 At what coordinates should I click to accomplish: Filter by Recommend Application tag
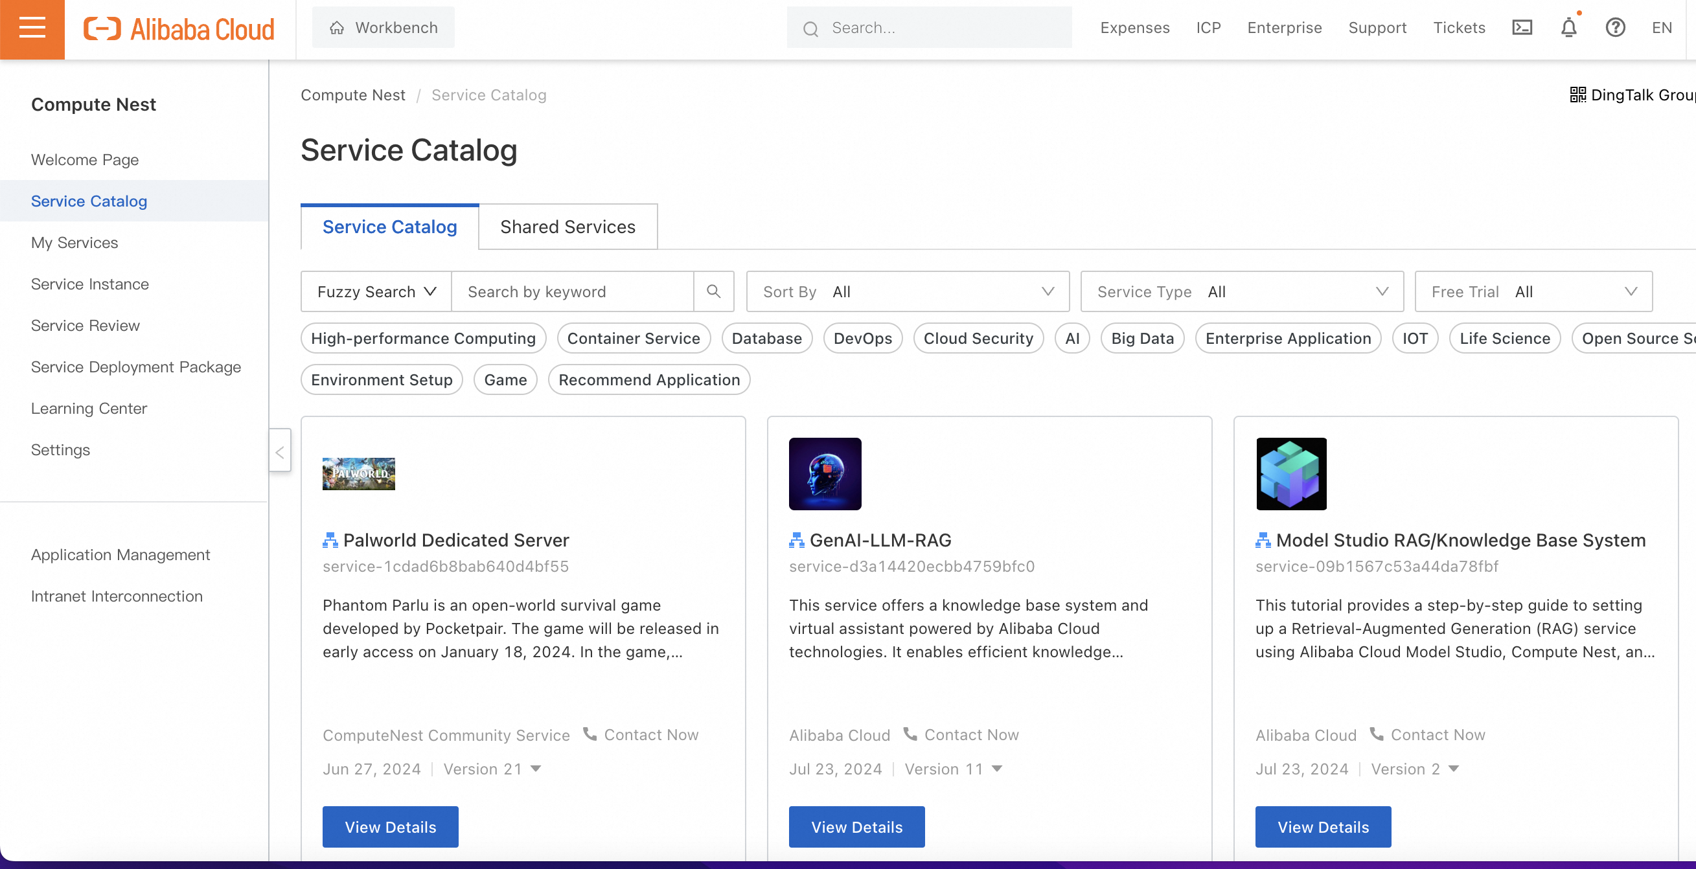648,379
